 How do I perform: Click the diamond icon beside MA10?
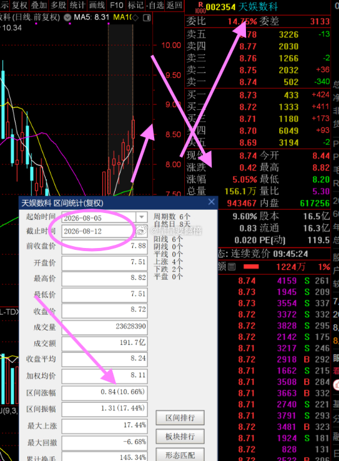tap(135, 18)
